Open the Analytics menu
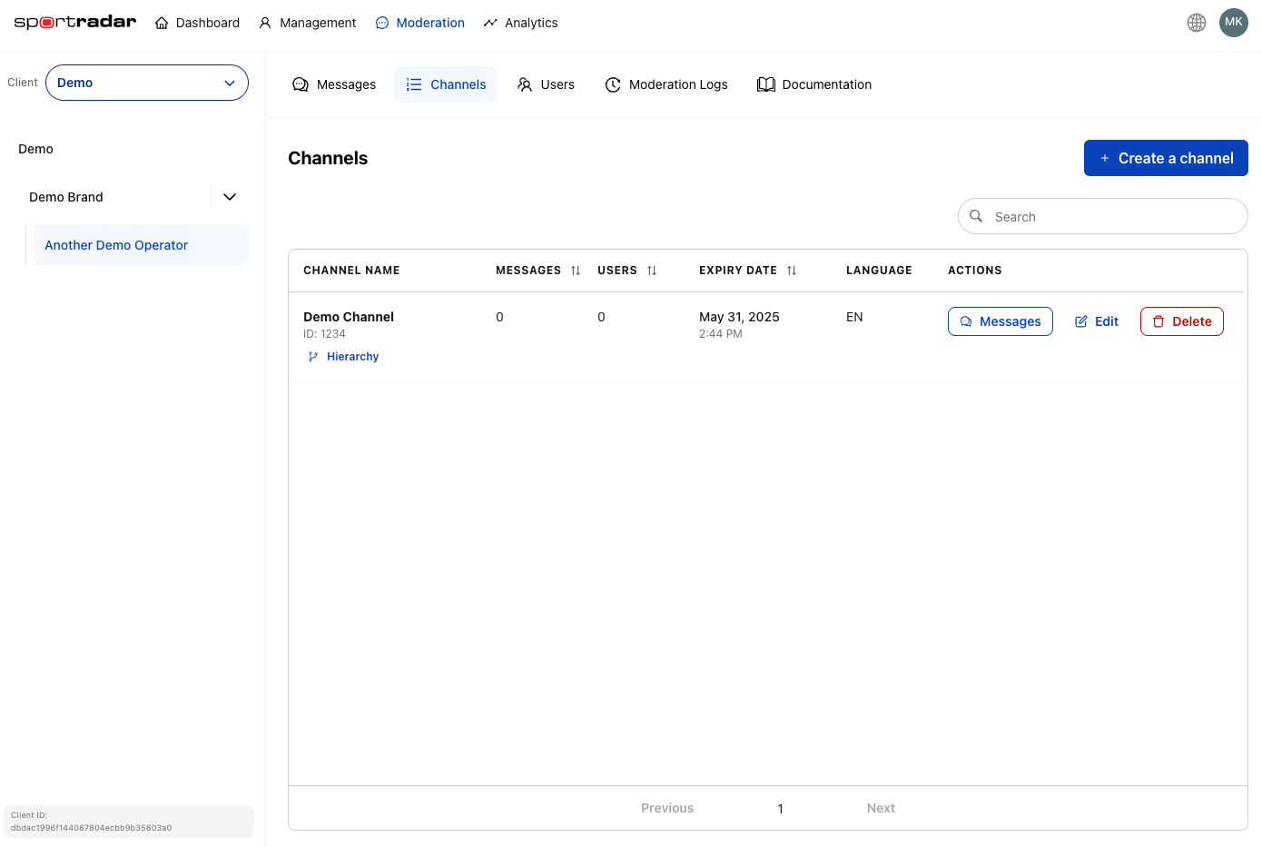1262x847 pixels. 521,23
